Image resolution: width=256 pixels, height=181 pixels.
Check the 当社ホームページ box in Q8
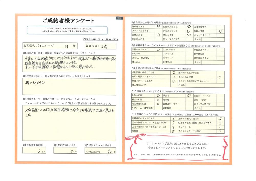tap(158, 49)
